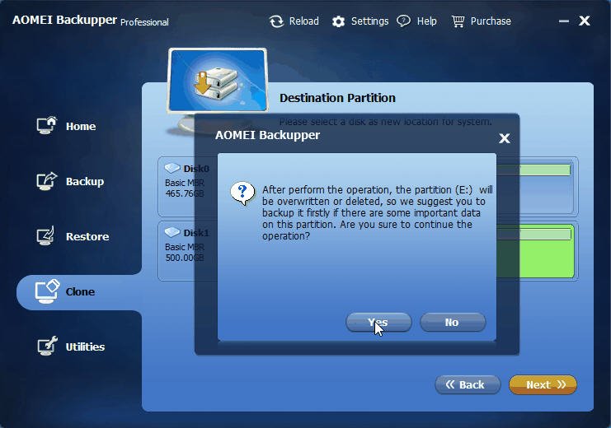Viewport: 611px width, 428px height.
Task: Click the Restore icon in sidebar
Action: click(46, 235)
